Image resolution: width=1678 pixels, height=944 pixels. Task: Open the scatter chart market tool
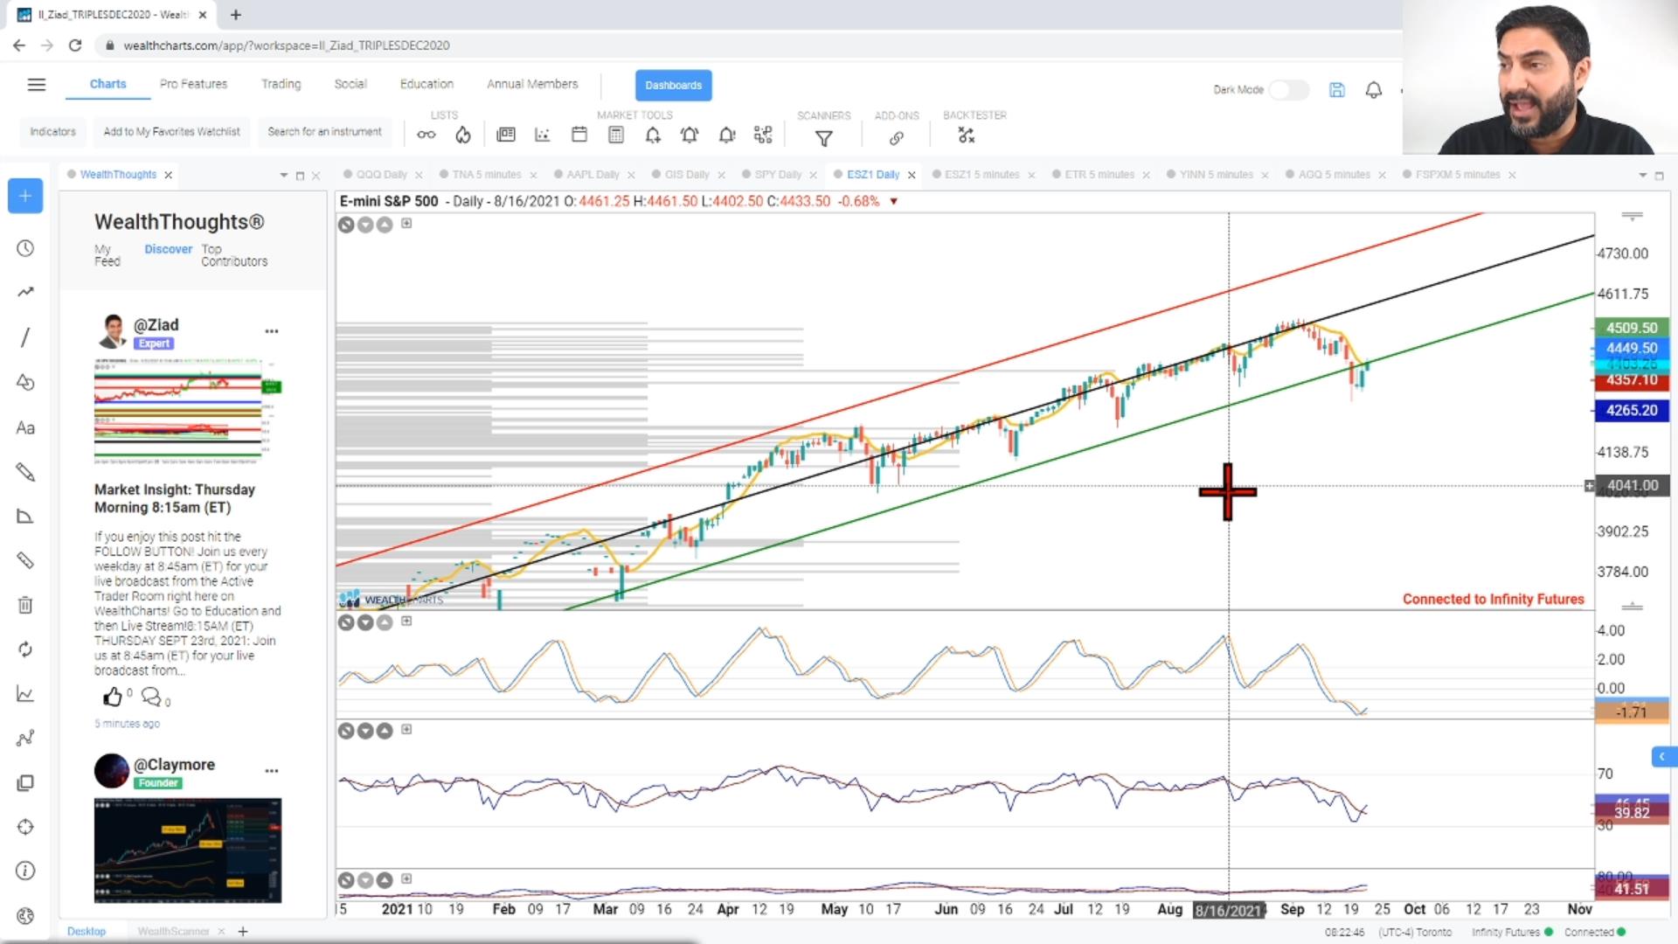tap(543, 135)
